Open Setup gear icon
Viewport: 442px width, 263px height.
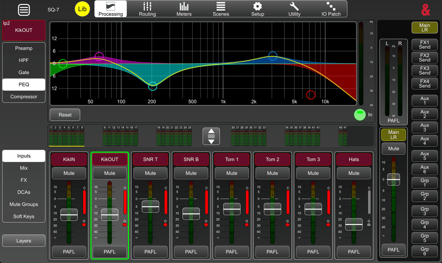pyautogui.click(x=257, y=9)
